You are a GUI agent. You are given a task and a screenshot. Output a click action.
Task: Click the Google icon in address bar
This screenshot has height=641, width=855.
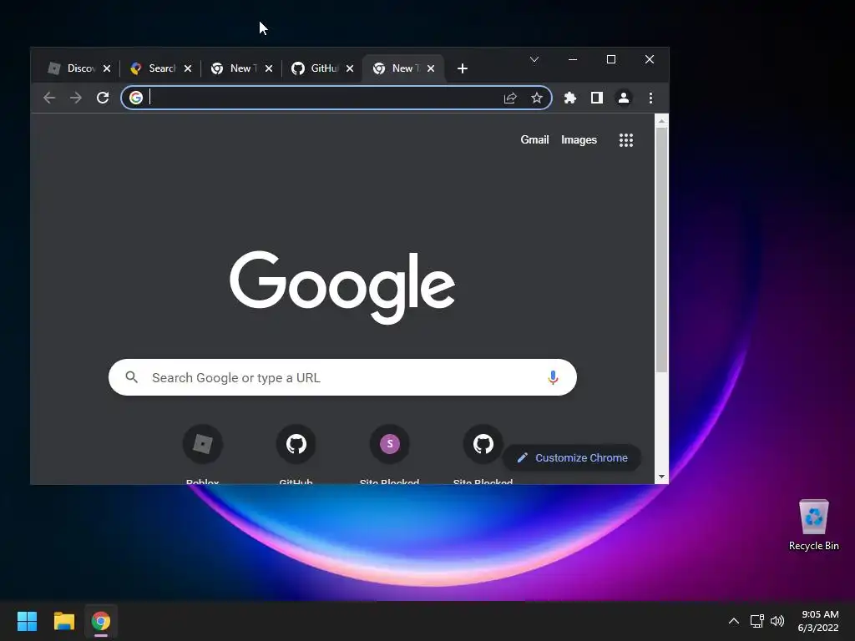[136, 98]
